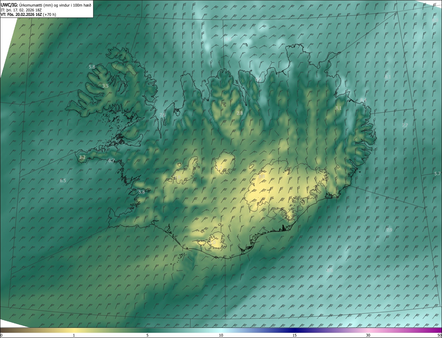Click the 7.7 value east of Iceland
Viewport: 442px width, 338px height.
405,125
